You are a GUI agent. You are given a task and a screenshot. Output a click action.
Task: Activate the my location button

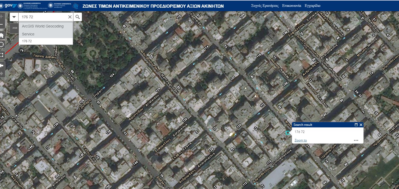(x=2, y=44)
